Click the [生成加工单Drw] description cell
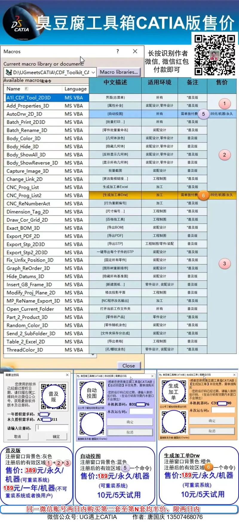 [x=115, y=195]
